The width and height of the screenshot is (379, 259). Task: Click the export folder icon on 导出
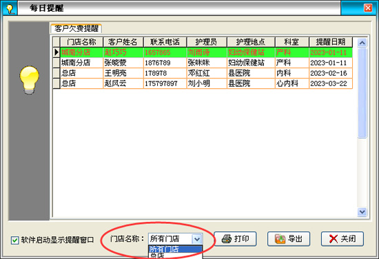tap(280, 239)
